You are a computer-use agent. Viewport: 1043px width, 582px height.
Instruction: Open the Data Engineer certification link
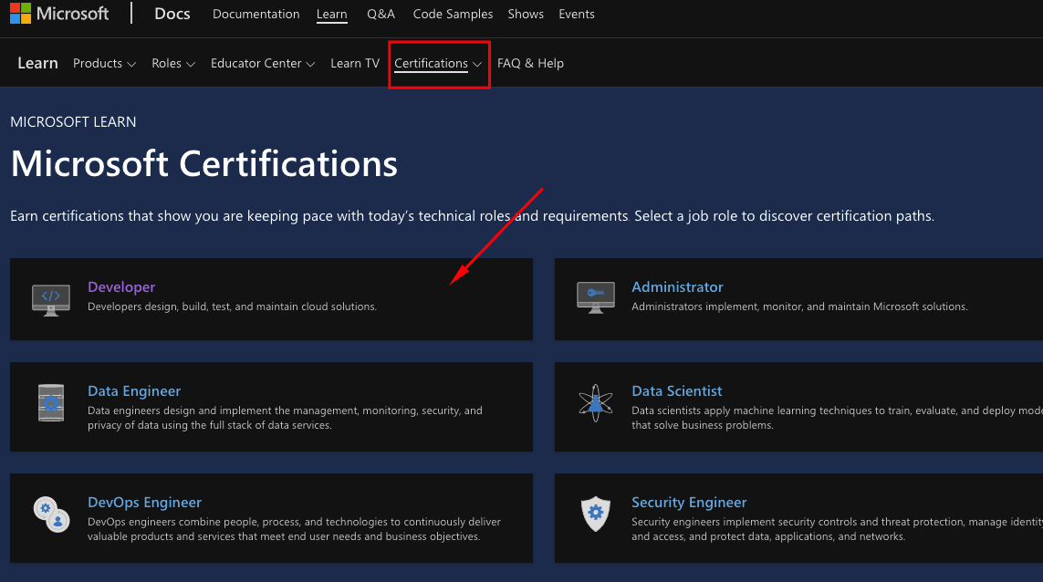(134, 391)
